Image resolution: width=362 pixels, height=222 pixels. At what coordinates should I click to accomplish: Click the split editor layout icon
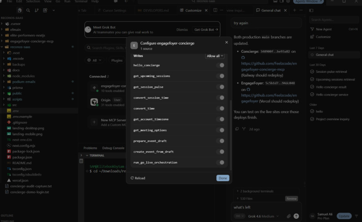(215, 10)
